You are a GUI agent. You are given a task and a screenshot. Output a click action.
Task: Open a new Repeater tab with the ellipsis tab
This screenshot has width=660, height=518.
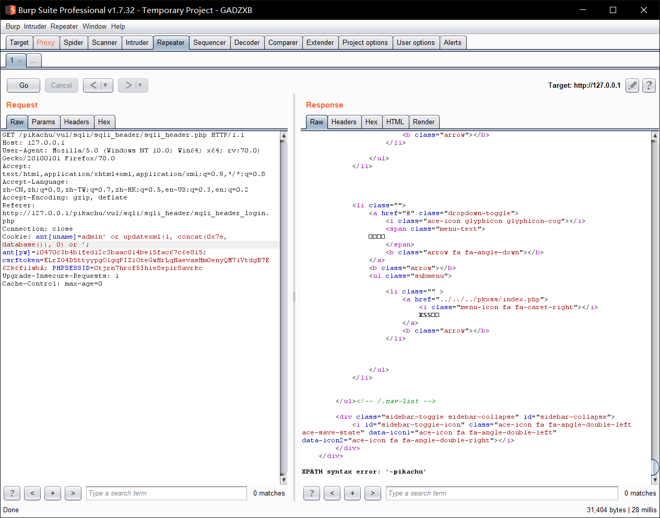pos(33,61)
